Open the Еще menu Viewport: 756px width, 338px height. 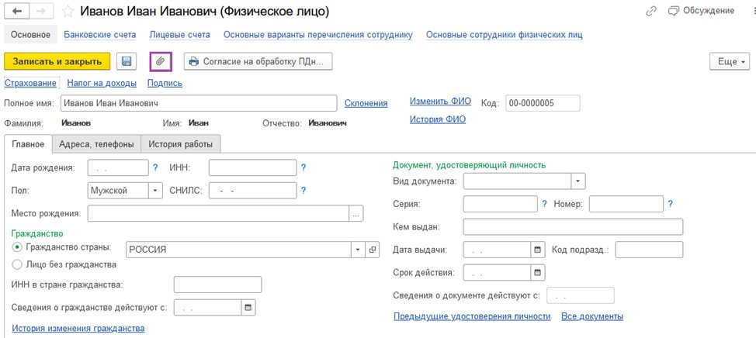coord(731,61)
